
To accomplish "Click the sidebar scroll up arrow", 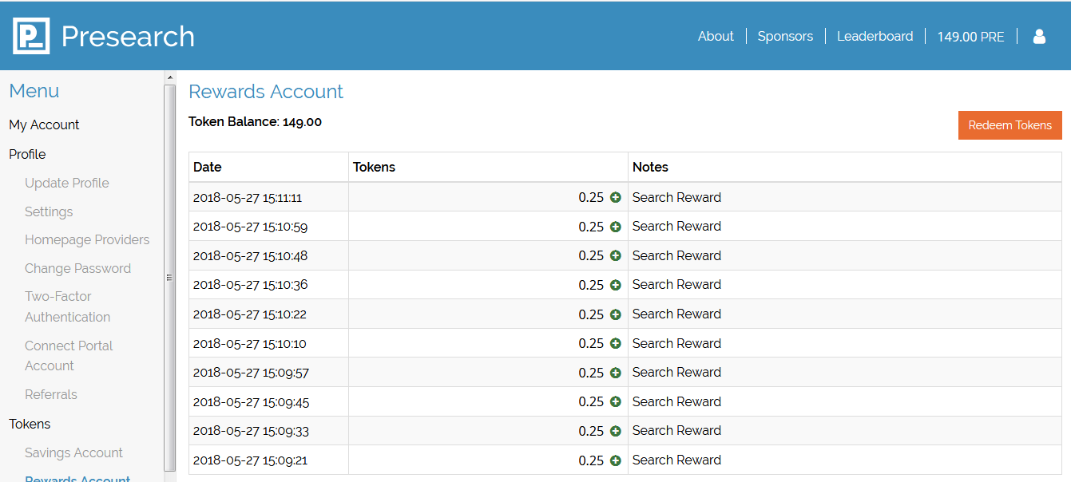I will coord(169,77).
